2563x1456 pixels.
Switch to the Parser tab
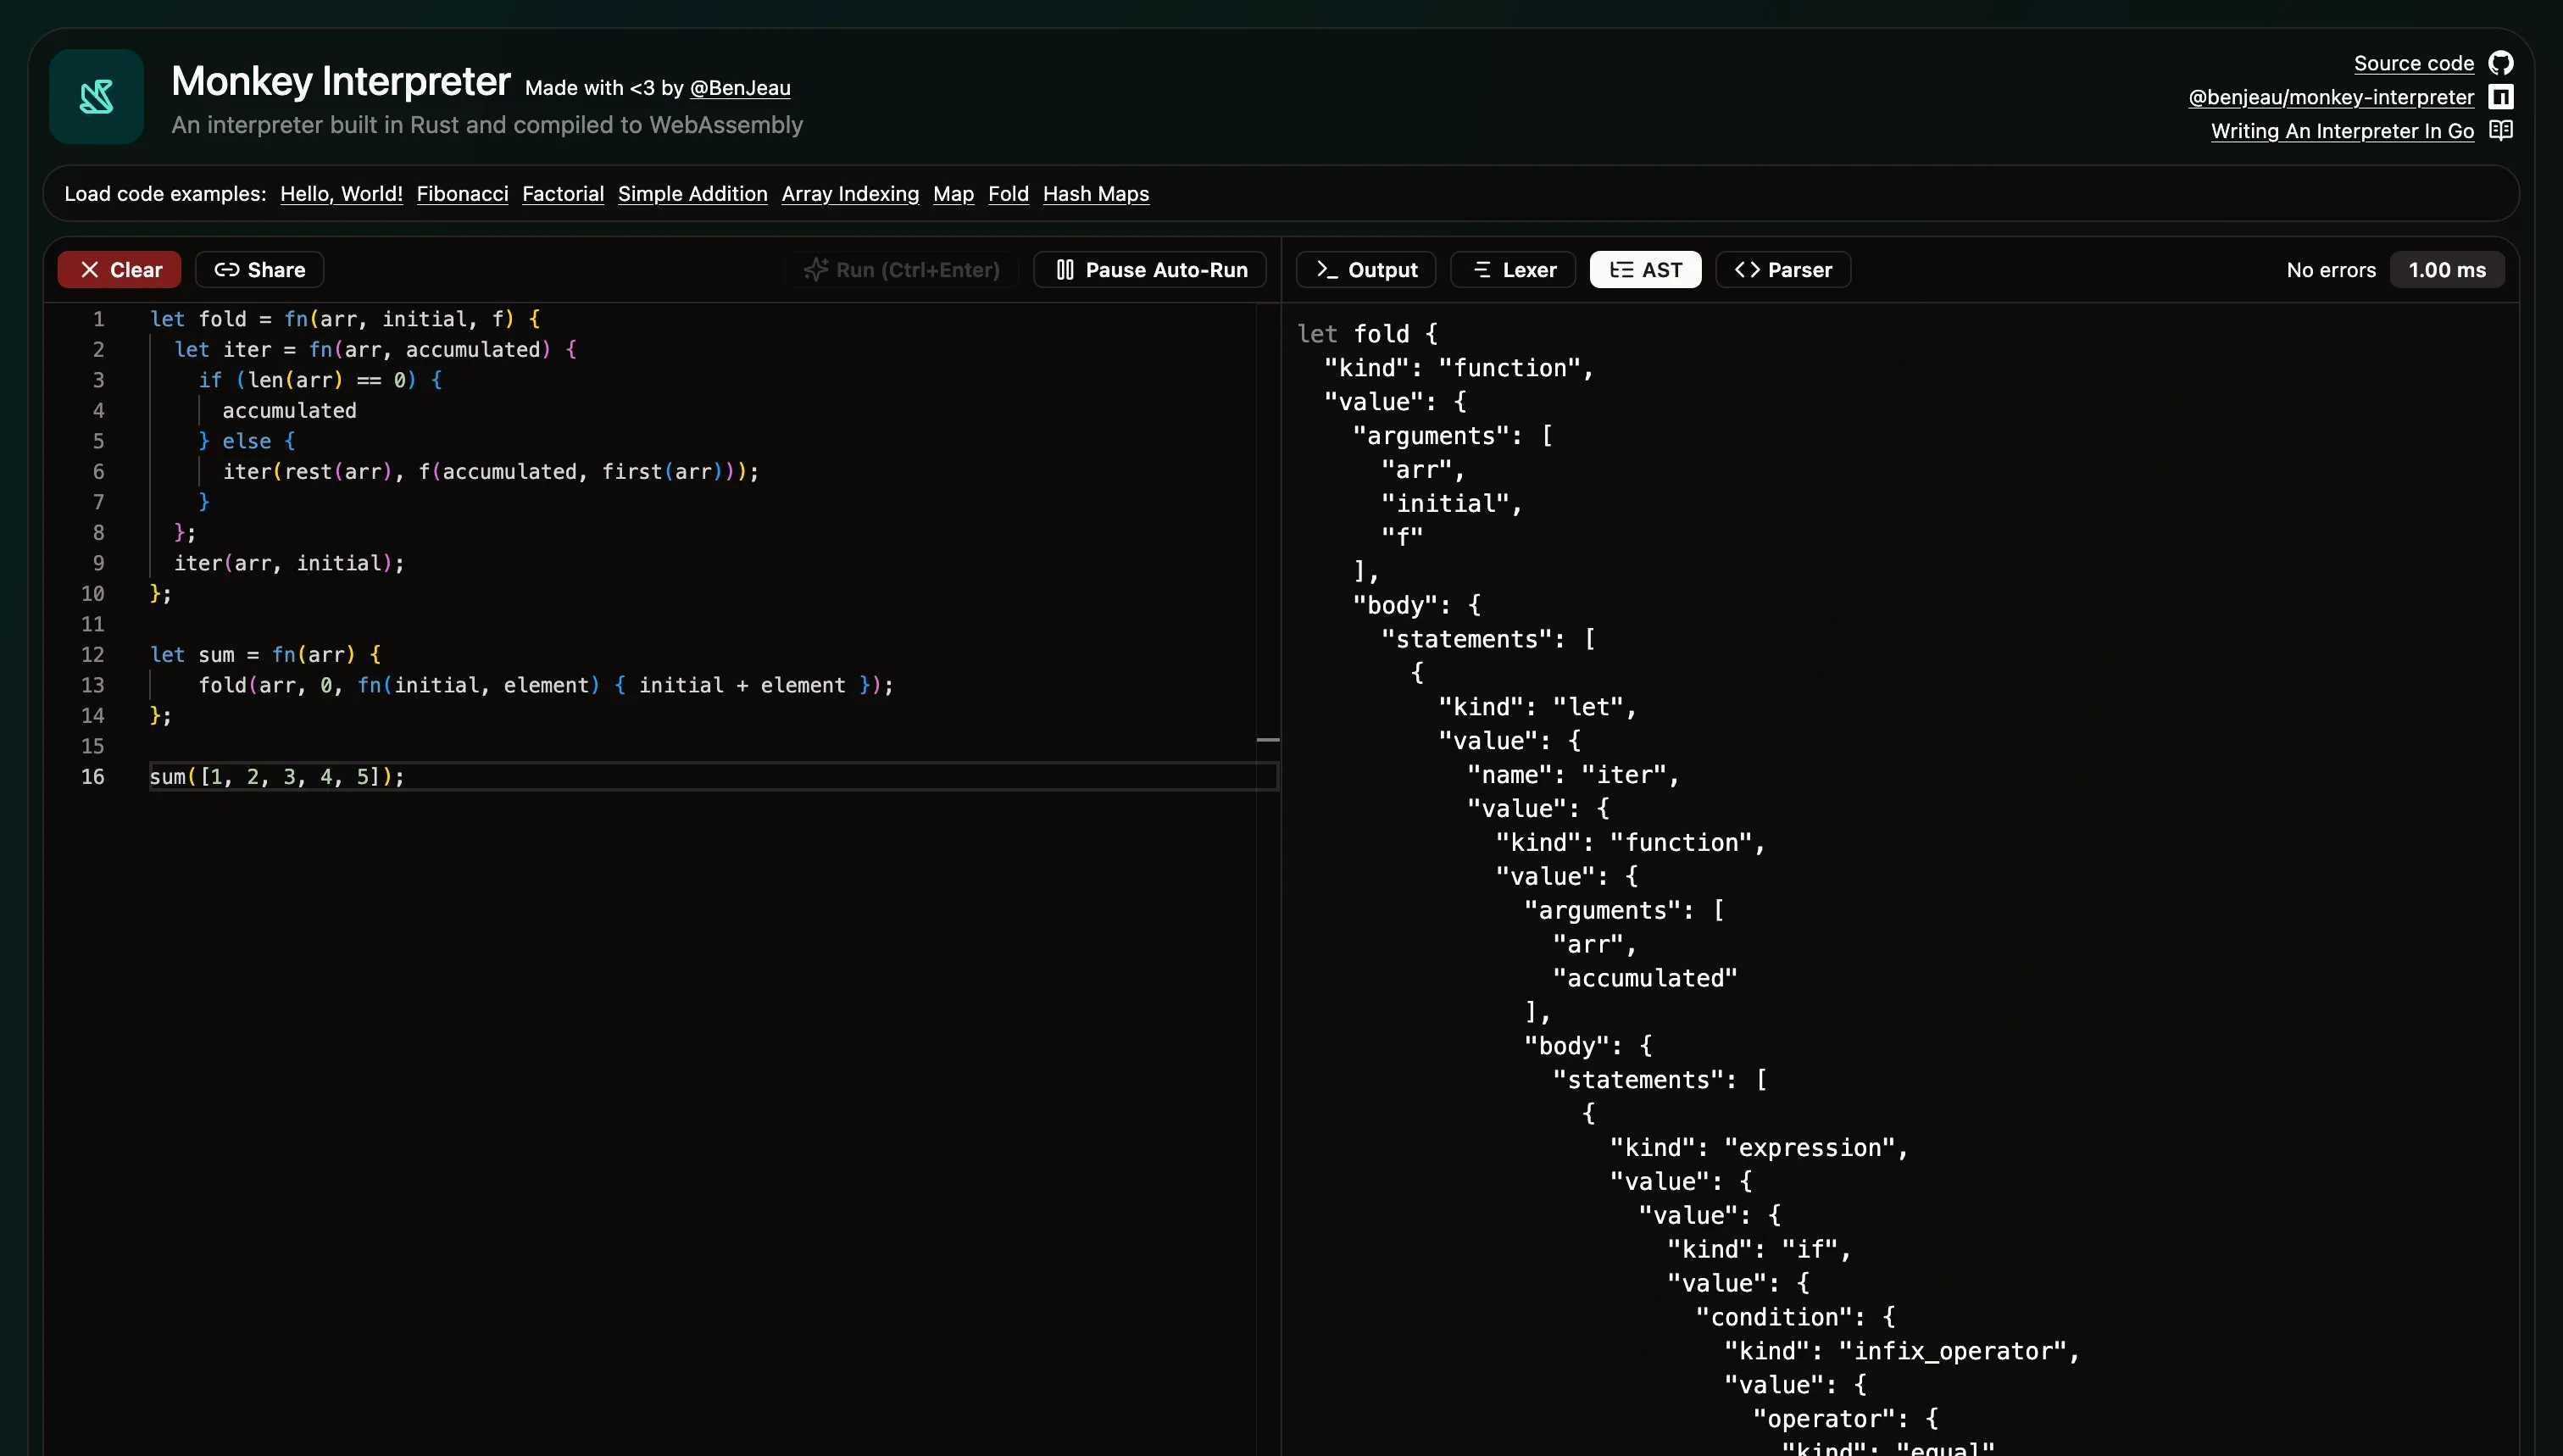[1783, 270]
